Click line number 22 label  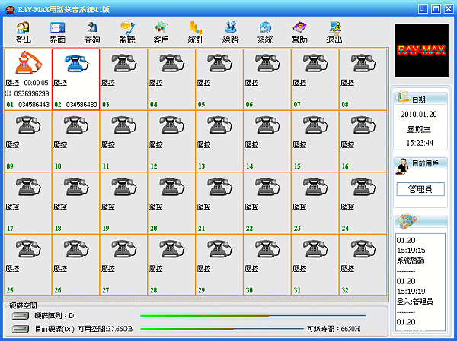(249, 229)
